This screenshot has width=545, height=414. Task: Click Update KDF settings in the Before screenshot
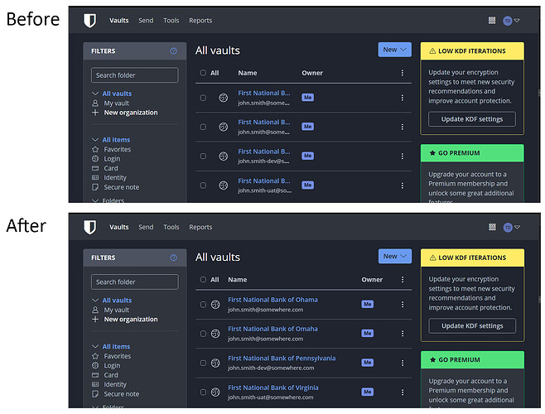[x=472, y=119]
